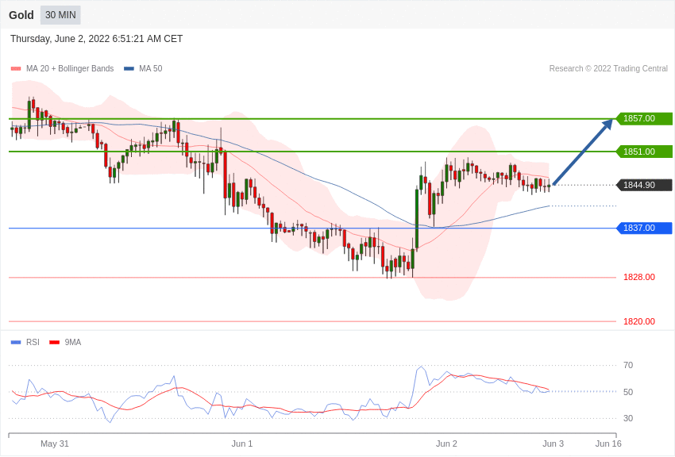Select the Jun 1 date axis label
This screenshot has height=457, width=675.
[241, 444]
